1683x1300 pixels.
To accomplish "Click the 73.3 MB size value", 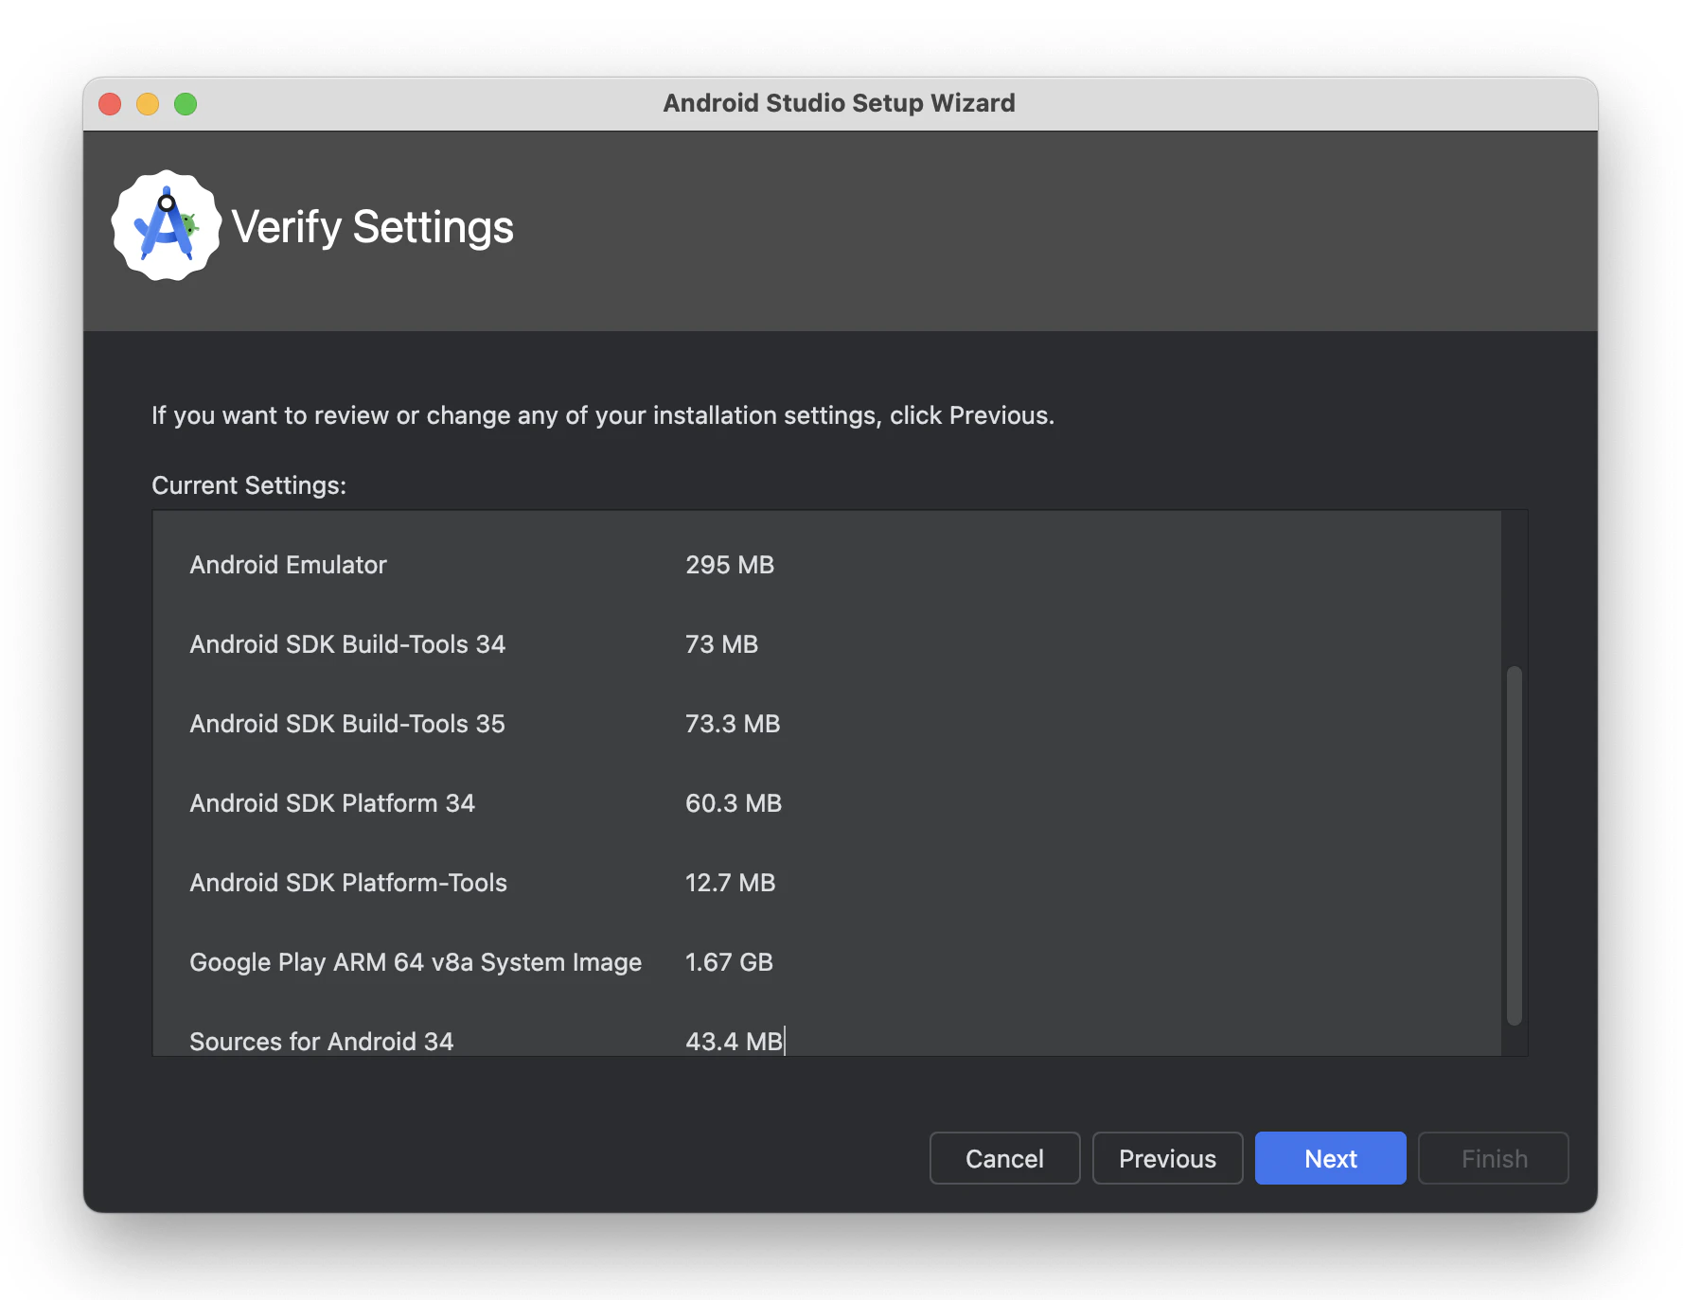I will (x=733, y=724).
